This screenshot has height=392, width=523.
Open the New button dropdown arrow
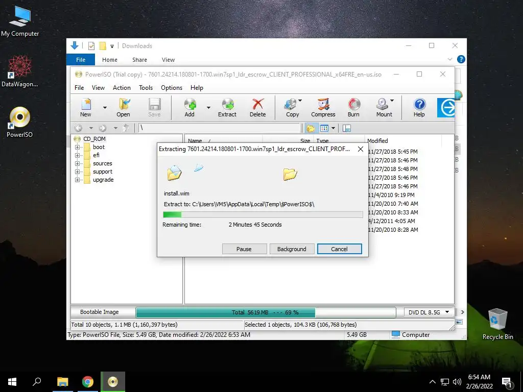(x=105, y=107)
